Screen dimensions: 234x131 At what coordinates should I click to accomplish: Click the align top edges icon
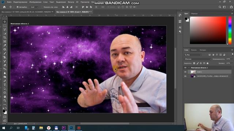click(x=83, y=7)
